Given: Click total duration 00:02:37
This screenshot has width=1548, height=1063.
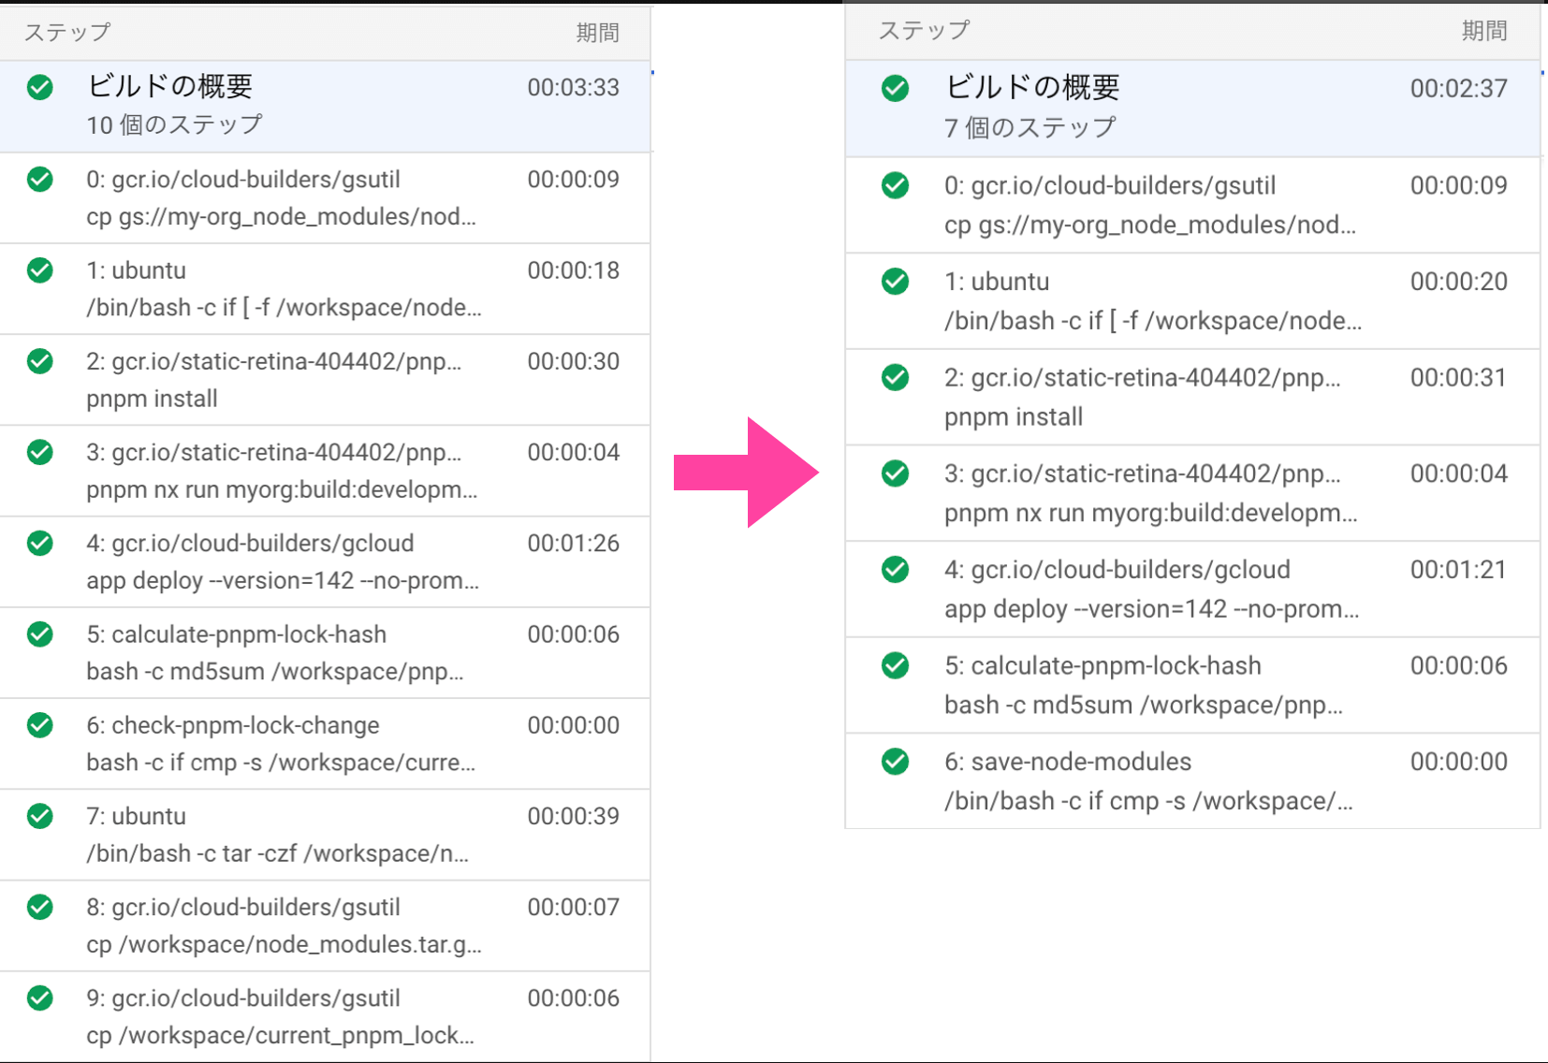Looking at the screenshot, I should click(1459, 88).
